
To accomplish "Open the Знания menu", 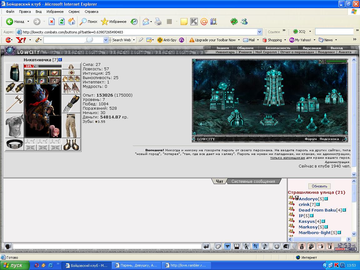I will 222,48.
